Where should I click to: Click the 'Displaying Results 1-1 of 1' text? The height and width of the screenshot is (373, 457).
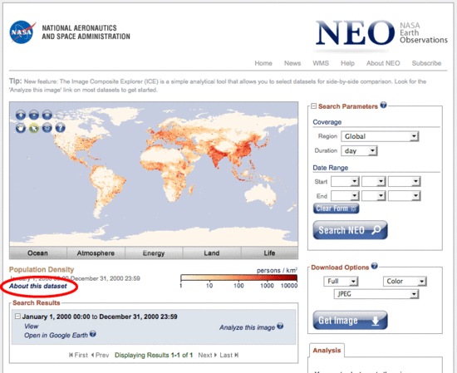(x=154, y=355)
